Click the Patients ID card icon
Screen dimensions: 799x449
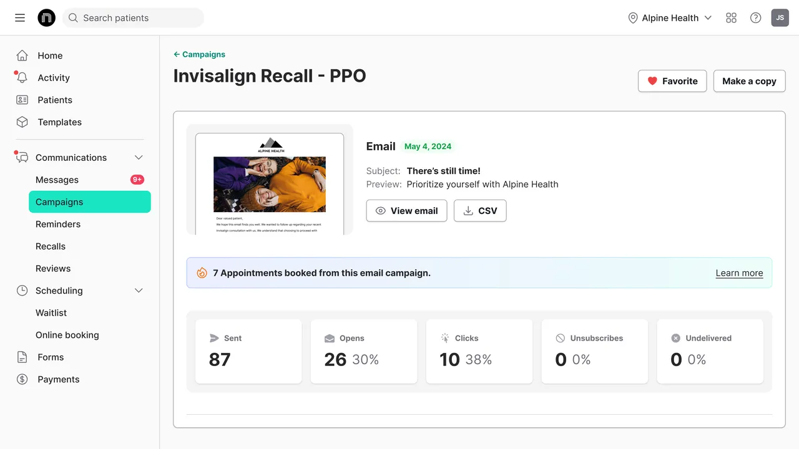click(22, 100)
